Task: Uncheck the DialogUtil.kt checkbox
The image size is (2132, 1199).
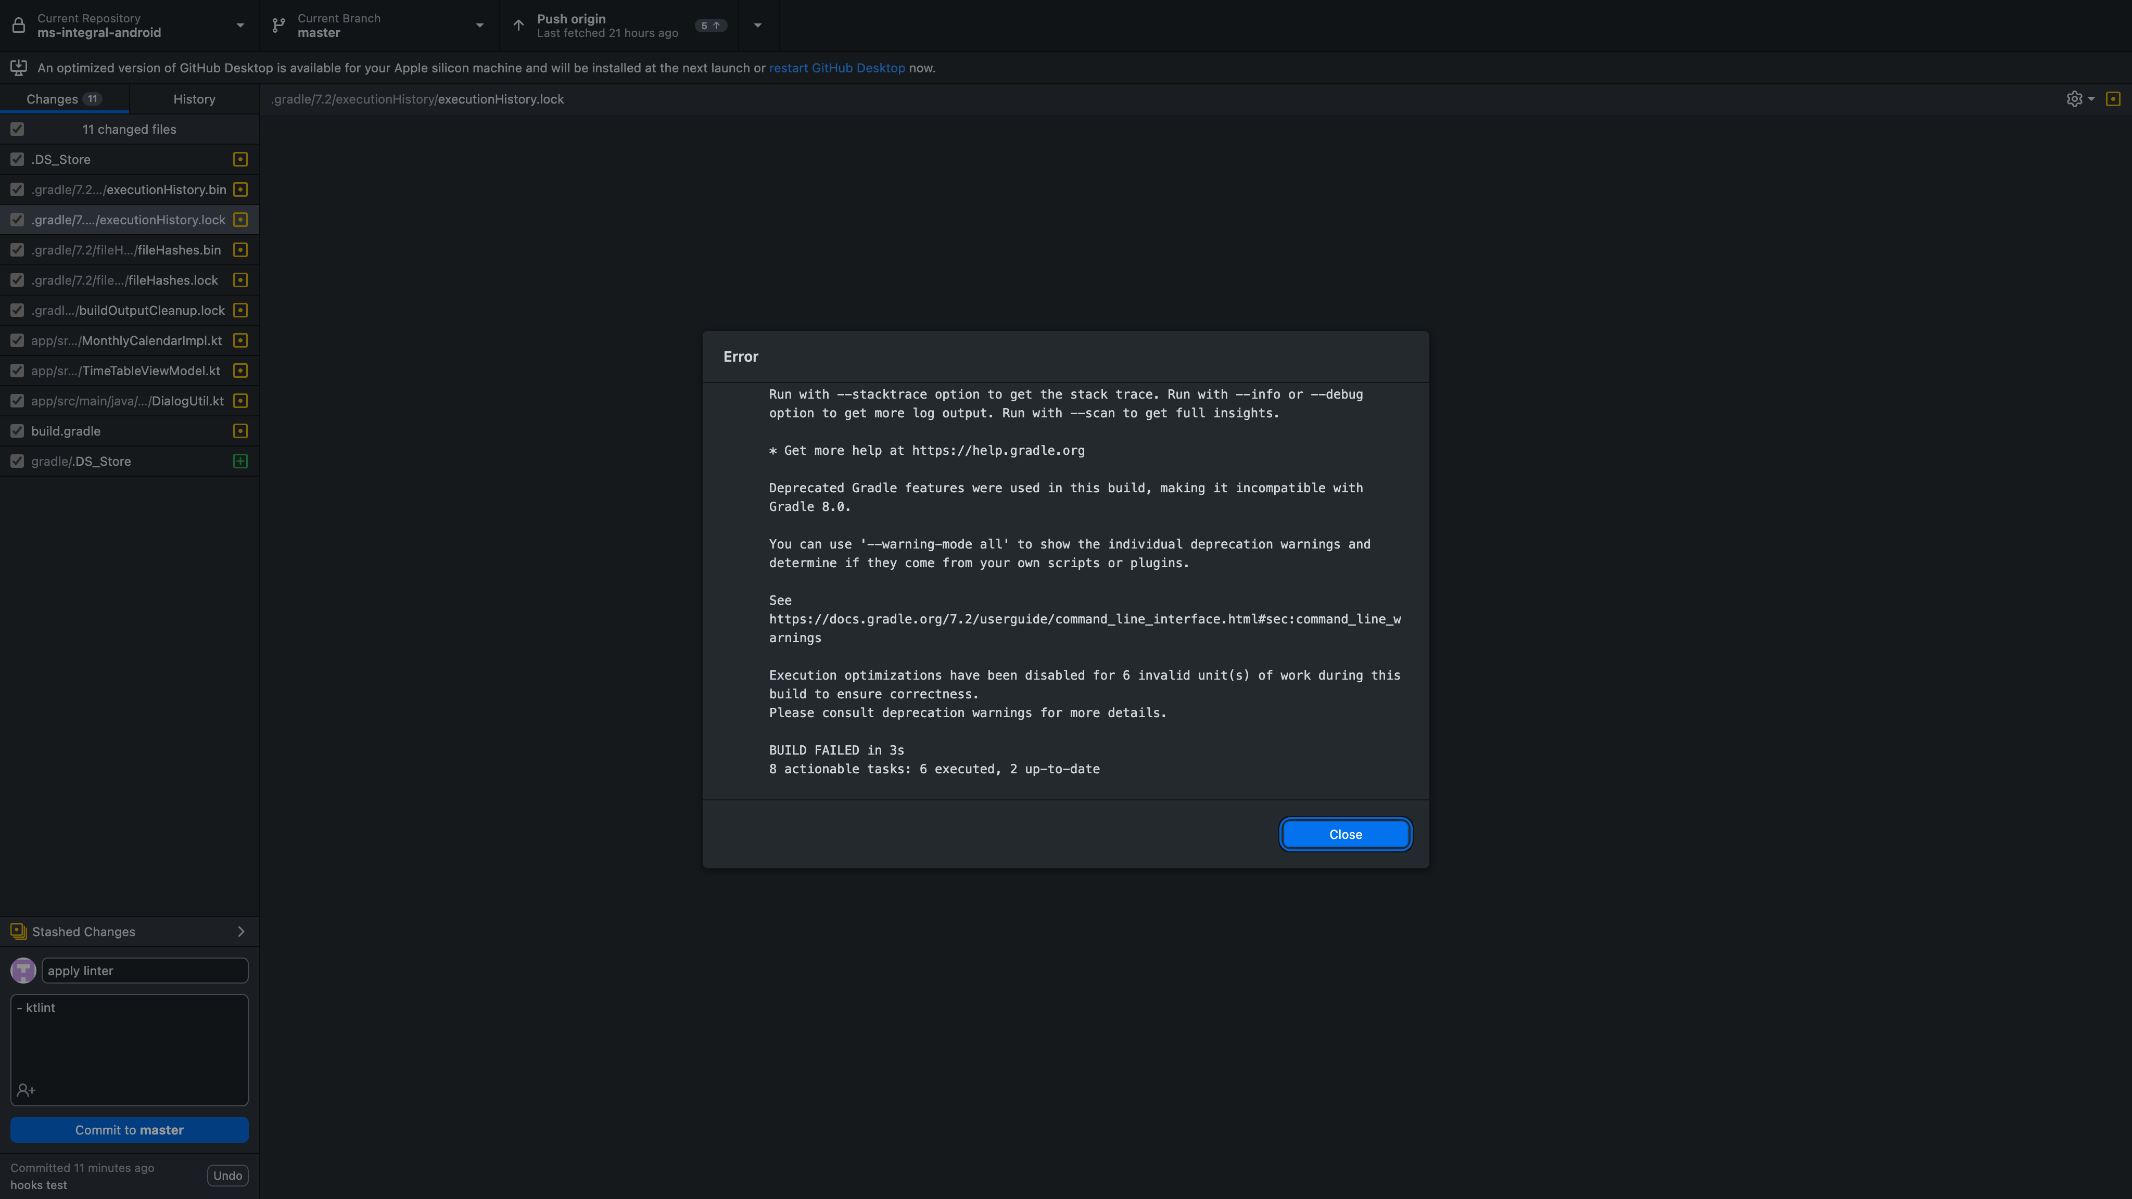Action: point(17,401)
